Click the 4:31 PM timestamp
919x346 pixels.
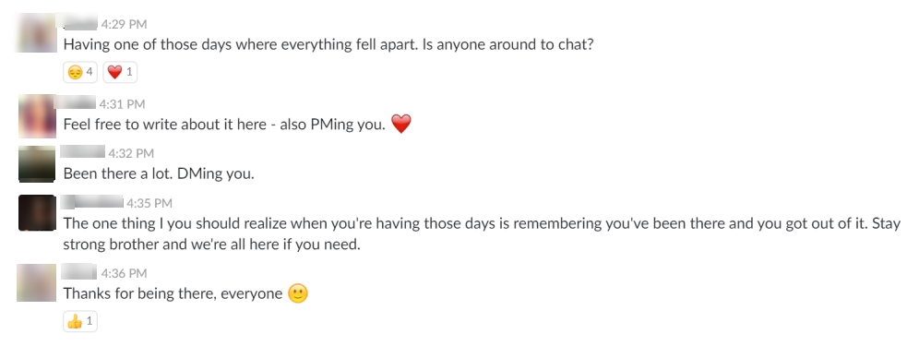coord(122,104)
